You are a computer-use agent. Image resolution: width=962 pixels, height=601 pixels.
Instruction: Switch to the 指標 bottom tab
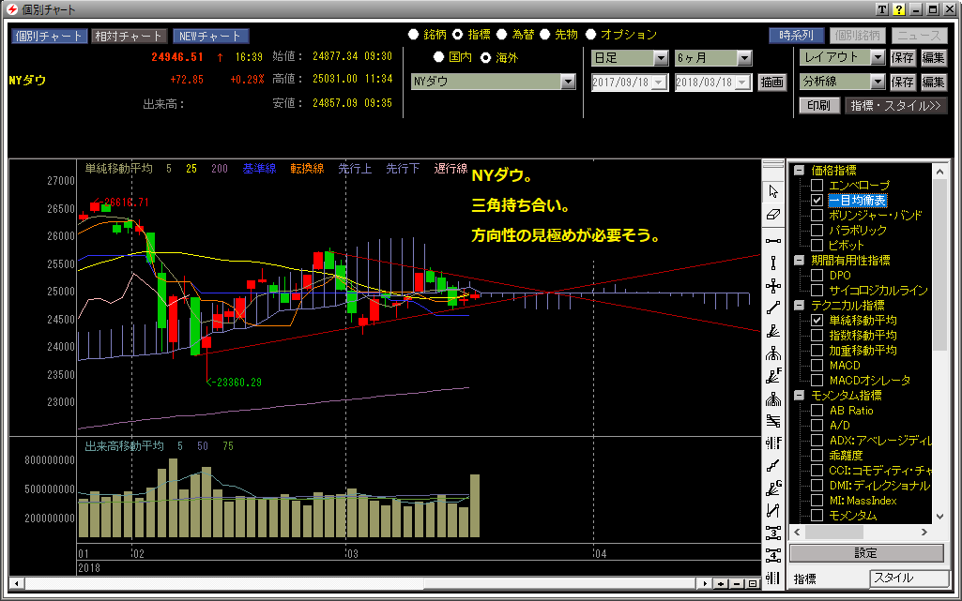805,578
